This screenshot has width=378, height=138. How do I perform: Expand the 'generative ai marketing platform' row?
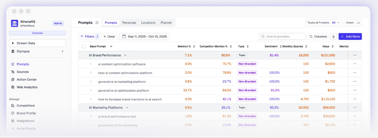tap(91, 82)
